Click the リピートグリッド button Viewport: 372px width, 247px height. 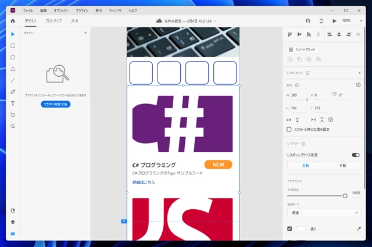pyautogui.click(x=302, y=49)
